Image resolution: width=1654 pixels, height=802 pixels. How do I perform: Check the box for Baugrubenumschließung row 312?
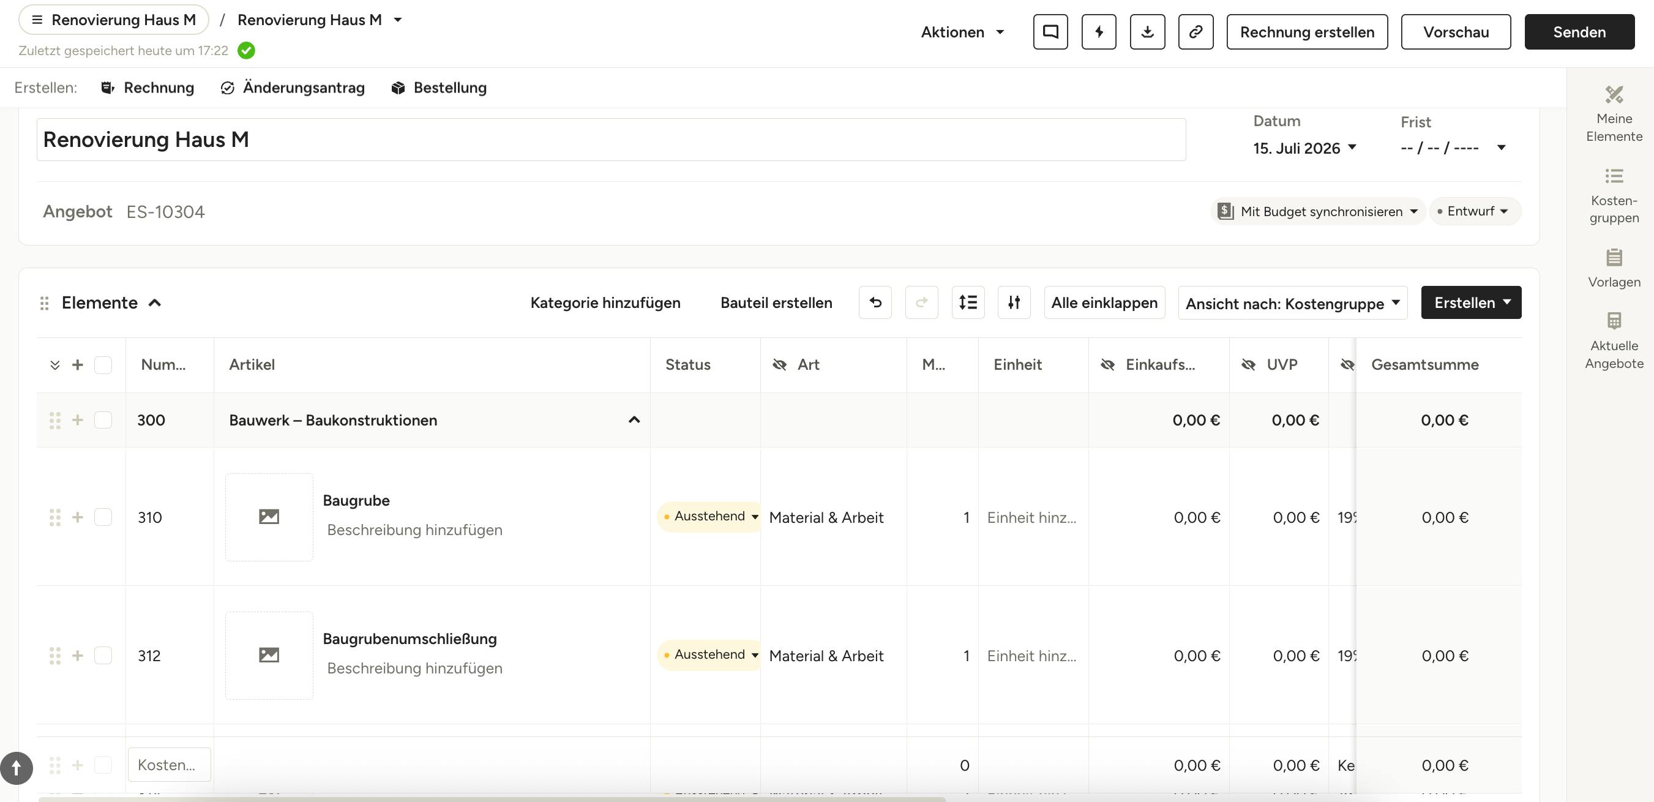103,656
